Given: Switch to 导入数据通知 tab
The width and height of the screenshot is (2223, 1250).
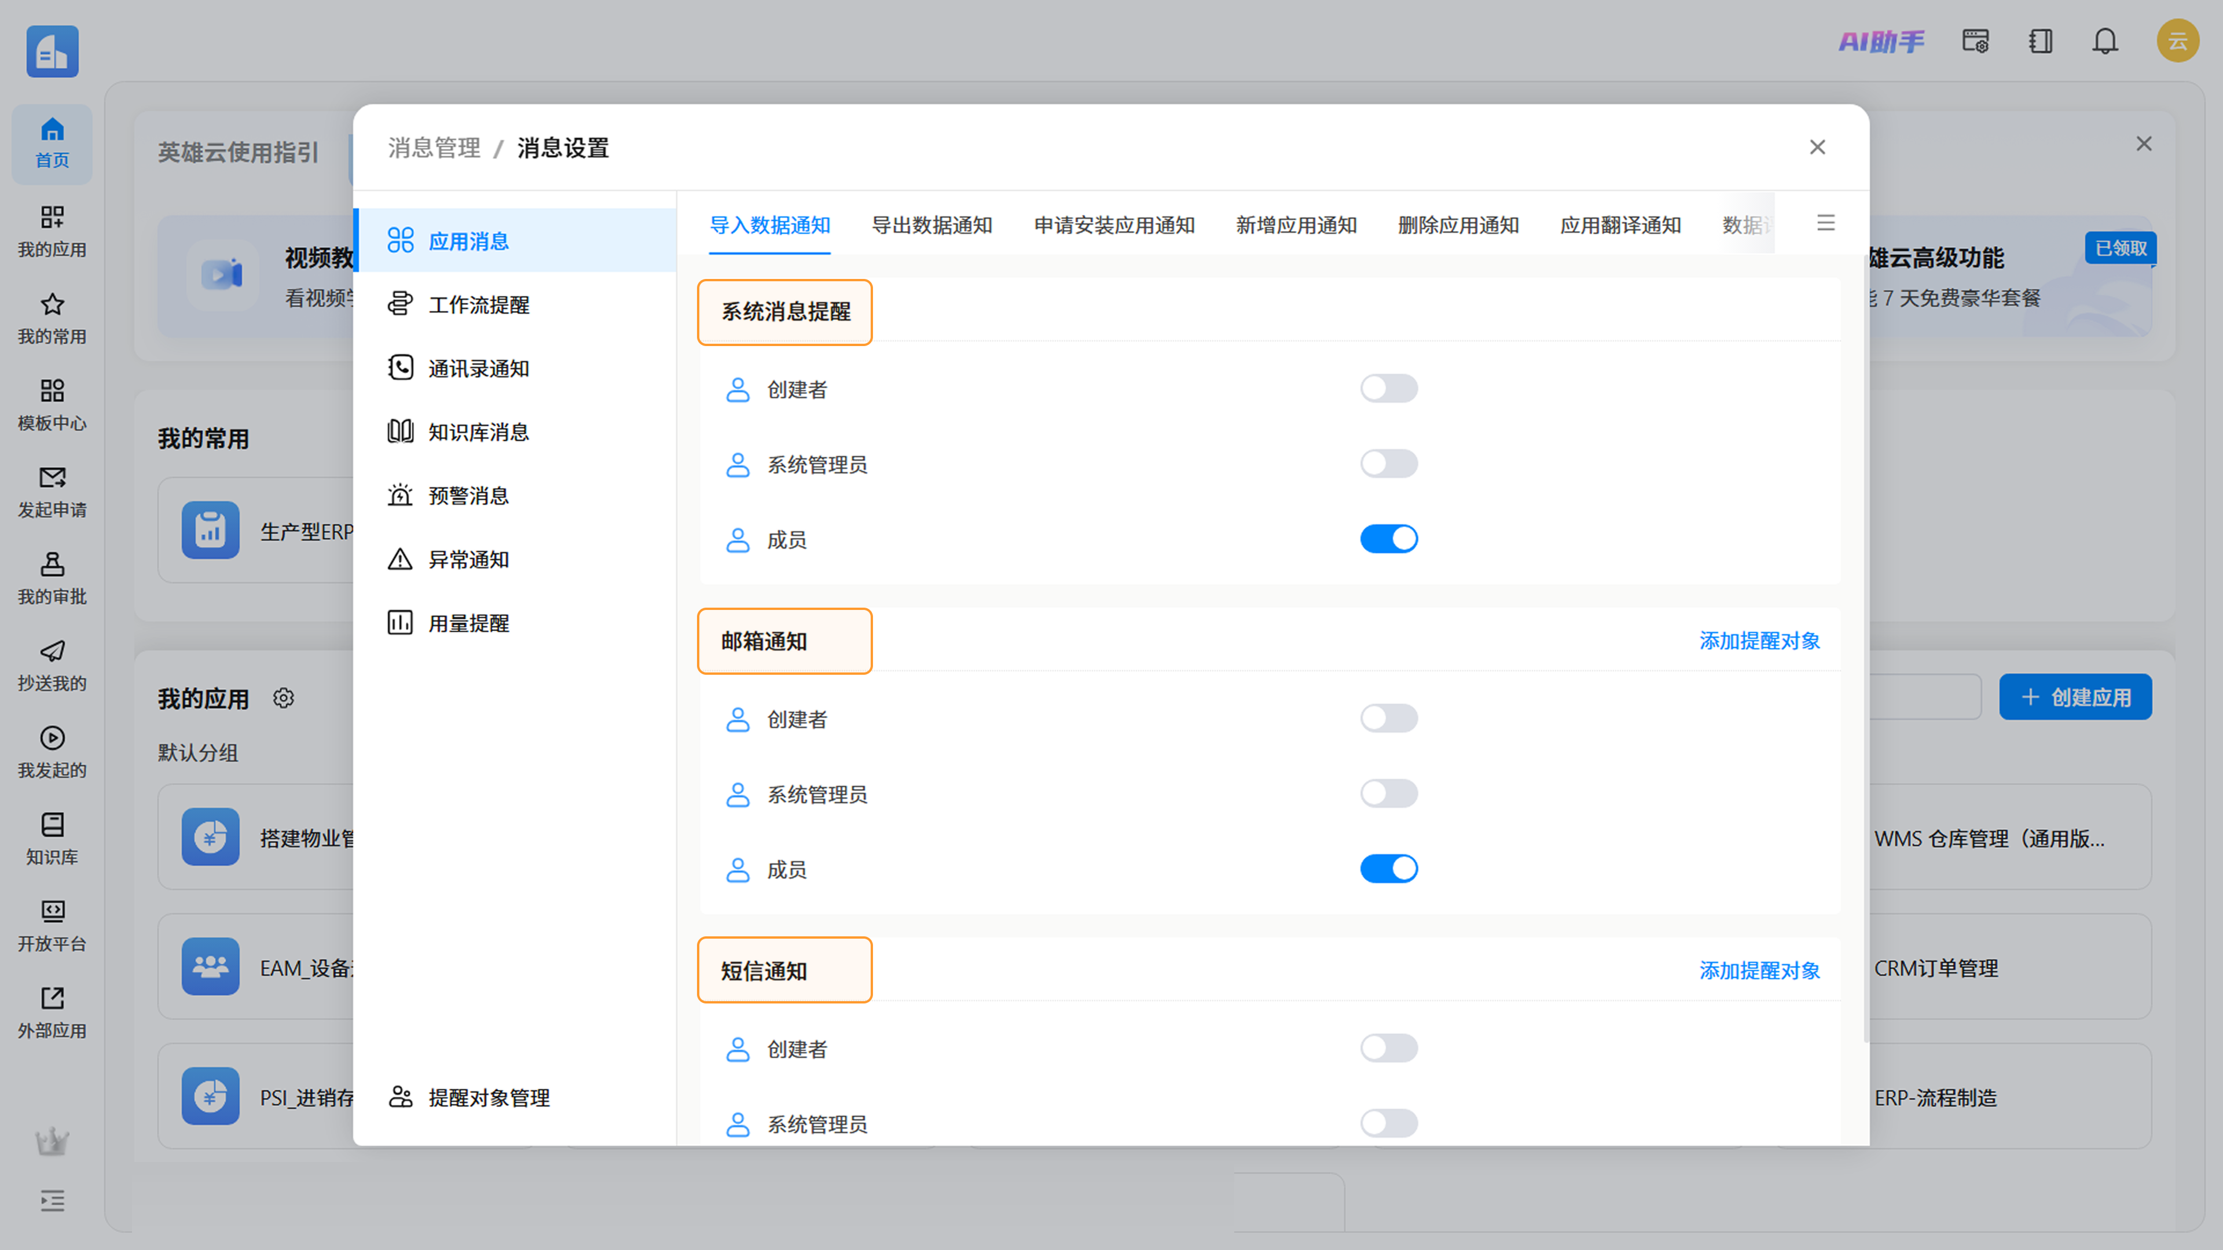Looking at the screenshot, I should click(769, 225).
